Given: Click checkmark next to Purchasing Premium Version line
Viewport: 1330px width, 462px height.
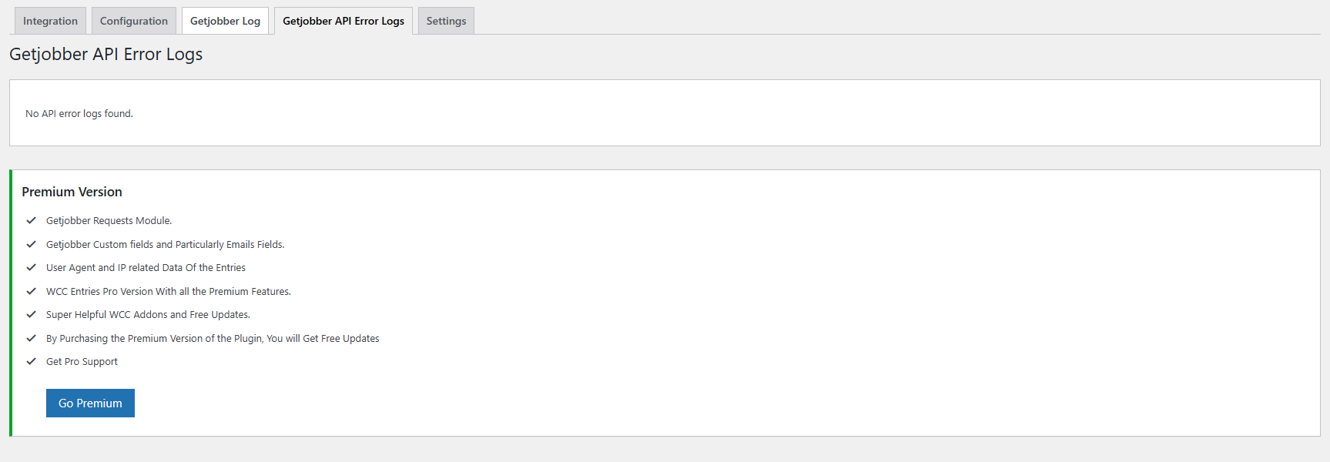Looking at the screenshot, I should click(32, 338).
